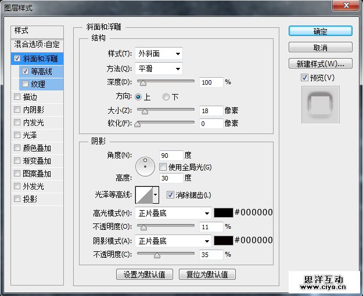This screenshot has height=296, width=363.
Task: Enable the 描边 checkbox
Action: click(x=17, y=96)
